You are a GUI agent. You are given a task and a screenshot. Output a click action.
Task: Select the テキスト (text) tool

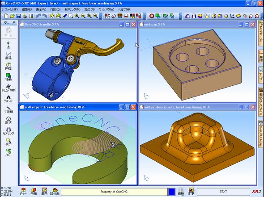[9, 99]
